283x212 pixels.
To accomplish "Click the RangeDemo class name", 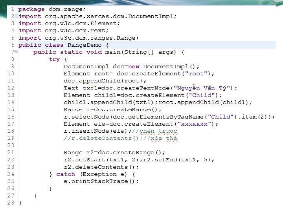I will [x=85, y=45].
